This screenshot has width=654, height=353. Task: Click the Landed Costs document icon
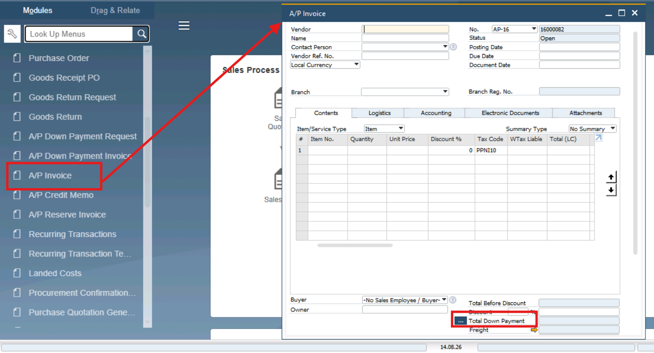[x=17, y=273]
